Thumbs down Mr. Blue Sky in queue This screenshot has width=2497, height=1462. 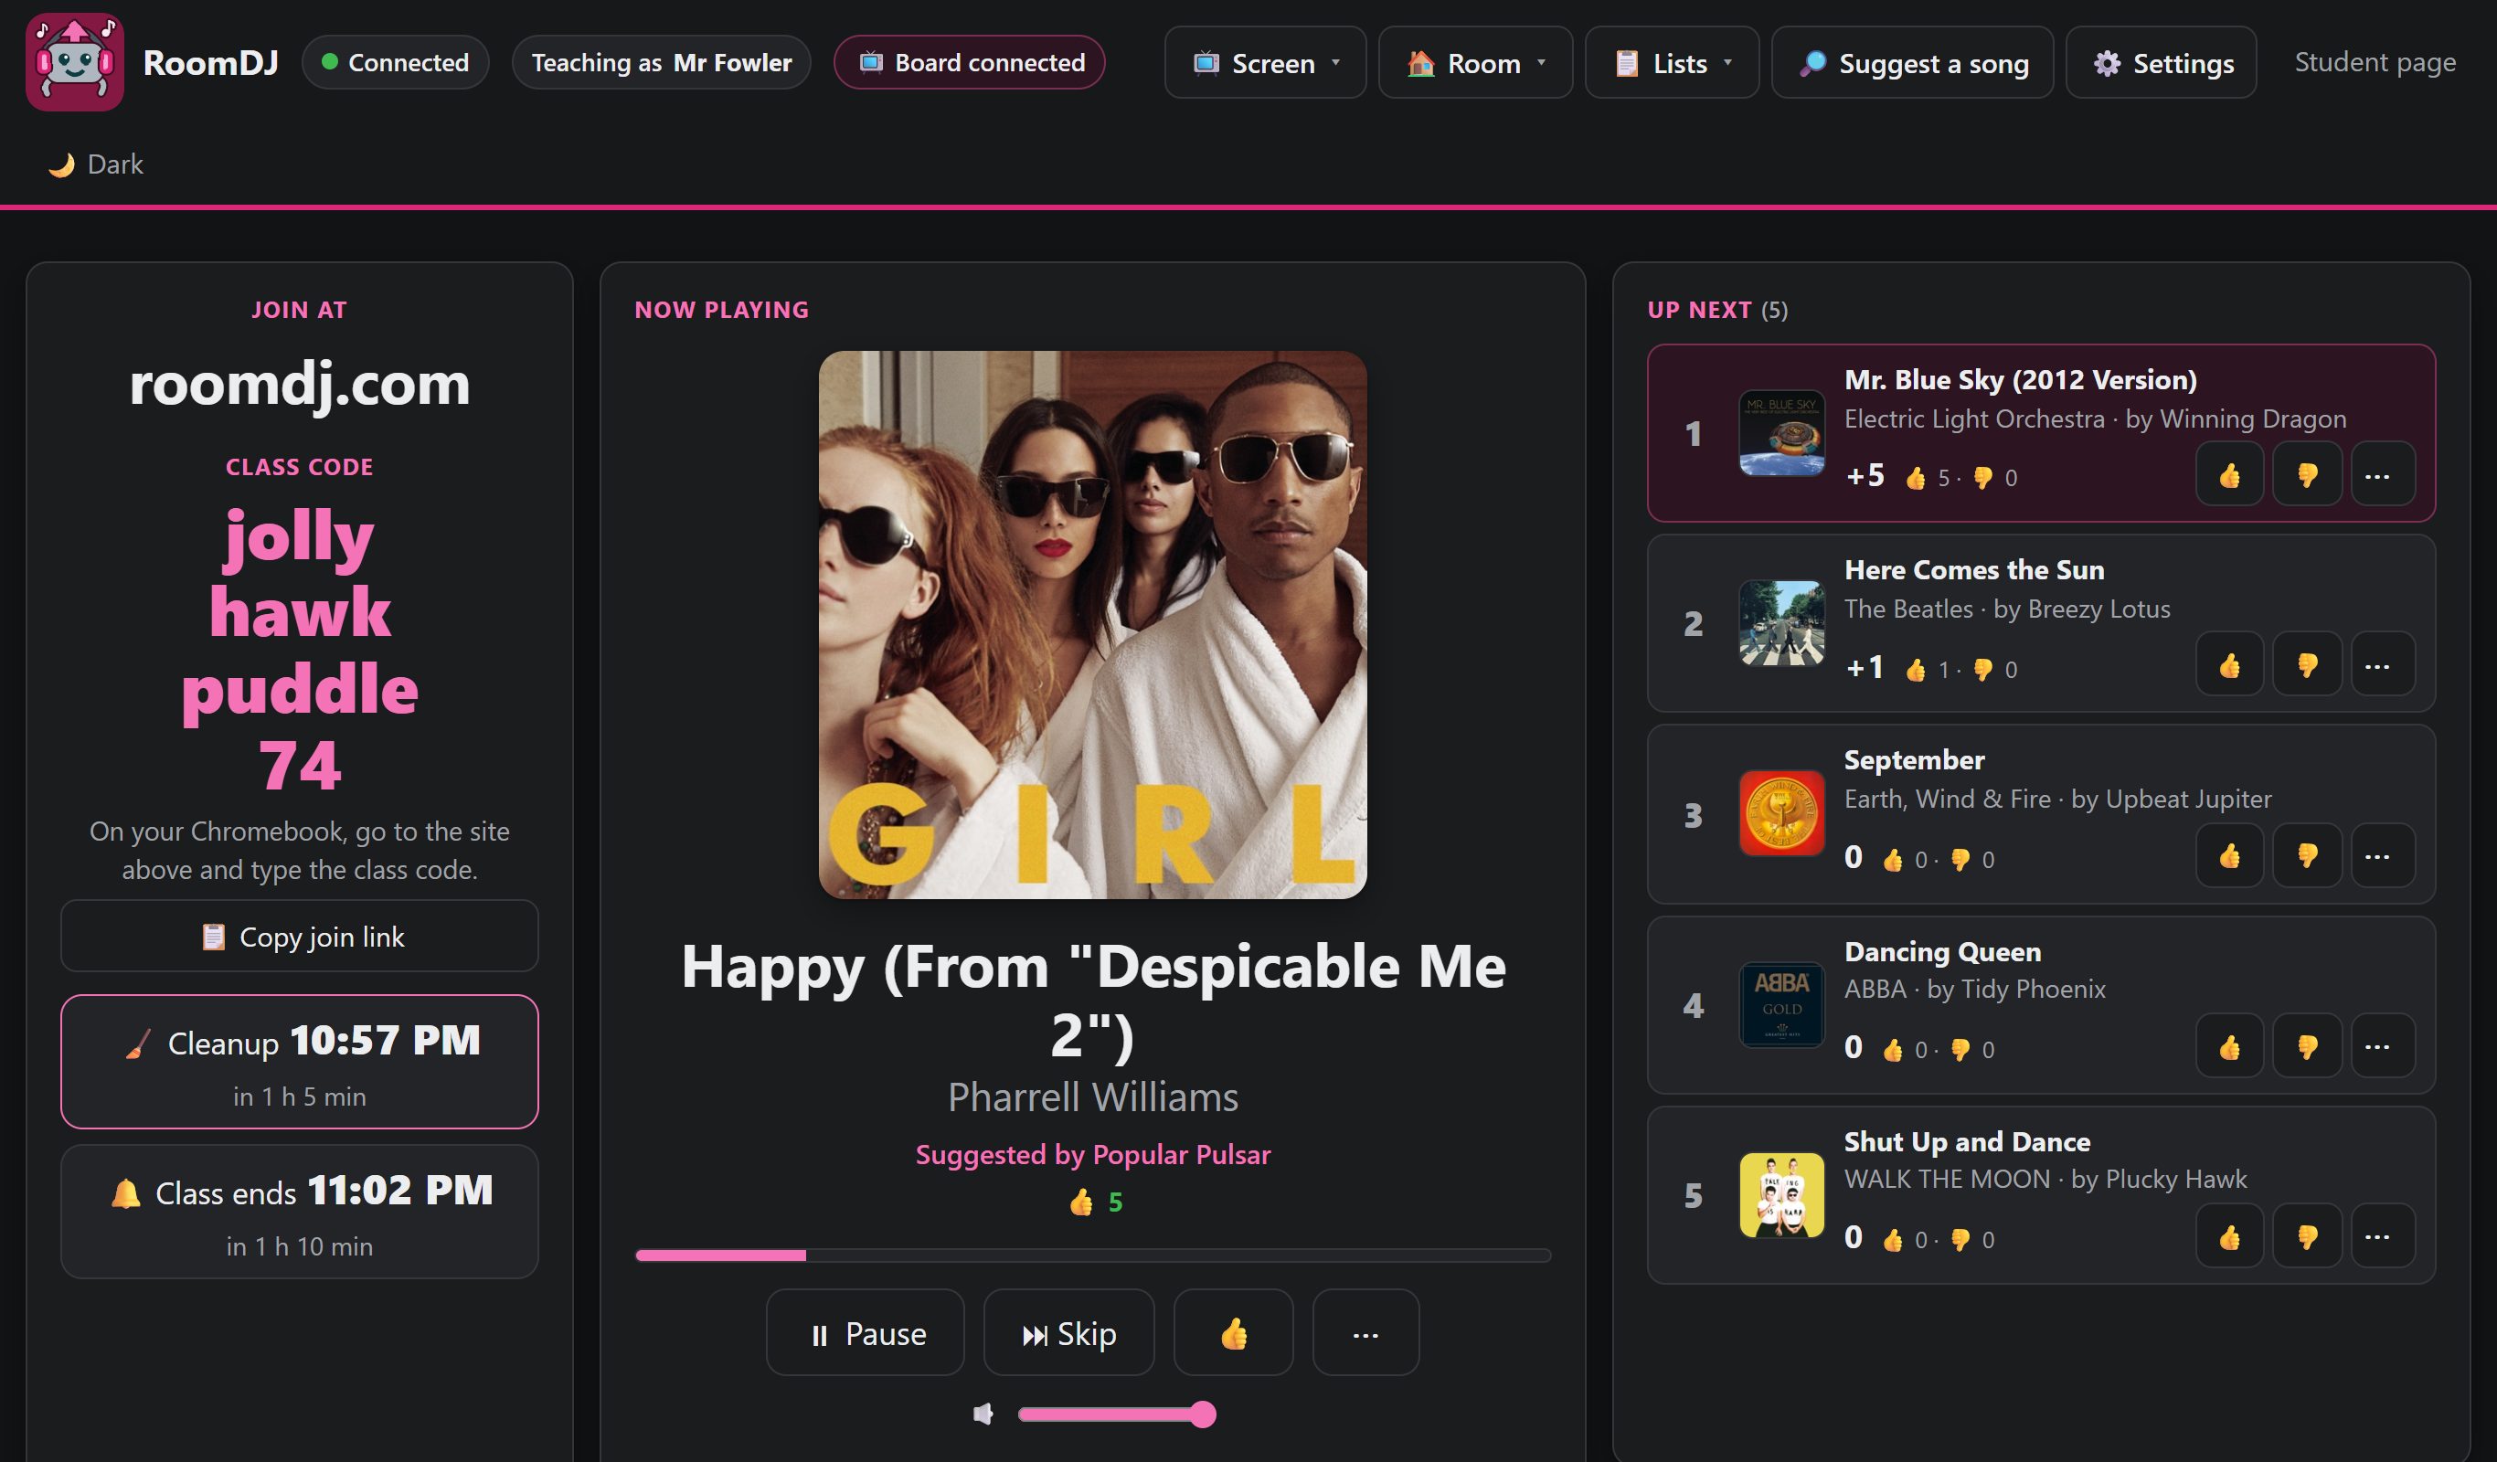point(2307,475)
